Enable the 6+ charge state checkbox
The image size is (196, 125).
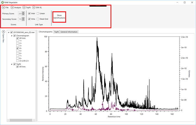point(17,53)
